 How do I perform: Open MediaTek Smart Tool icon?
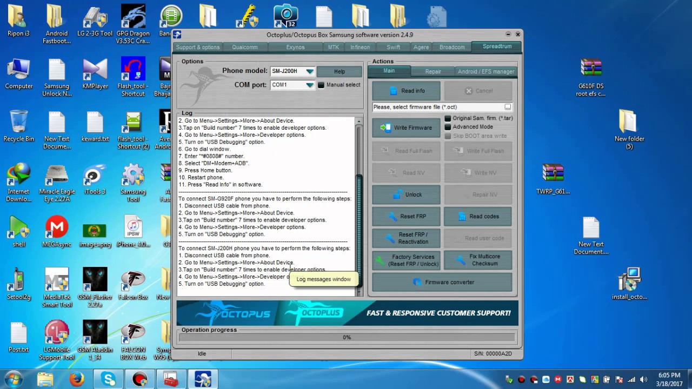[57, 288]
